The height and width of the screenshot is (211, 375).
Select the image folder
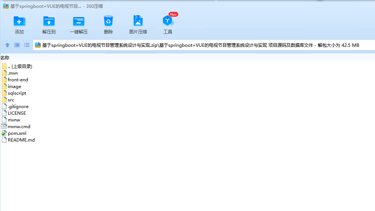[x=12, y=86]
